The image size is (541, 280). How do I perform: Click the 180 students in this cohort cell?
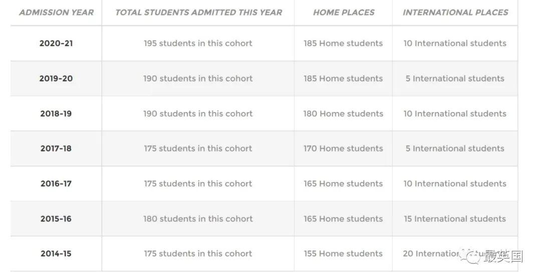click(x=198, y=218)
